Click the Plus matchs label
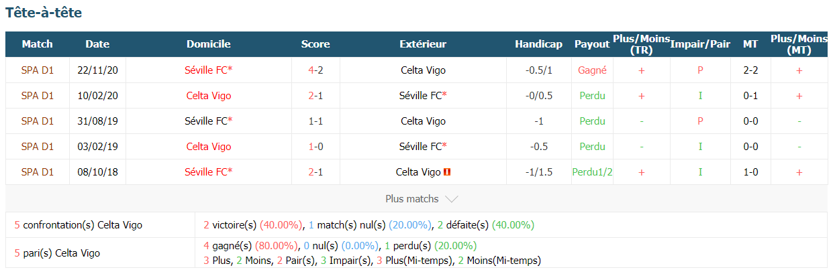The width and height of the screenshot is (833, 274). [412, 199]
